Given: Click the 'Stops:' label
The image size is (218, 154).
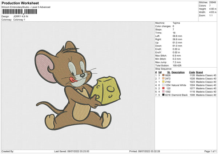Looking at the screenshot, I should pos(158,29).
